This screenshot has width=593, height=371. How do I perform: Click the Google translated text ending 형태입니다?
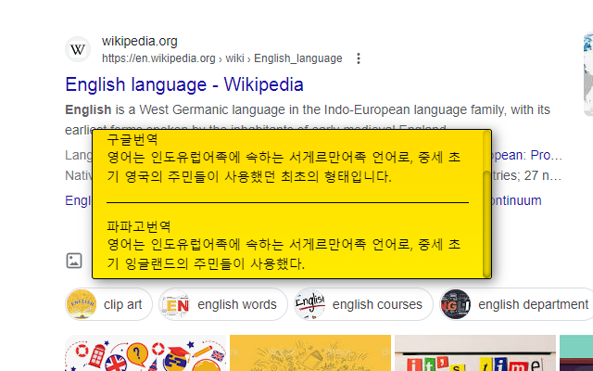(284, 167)
